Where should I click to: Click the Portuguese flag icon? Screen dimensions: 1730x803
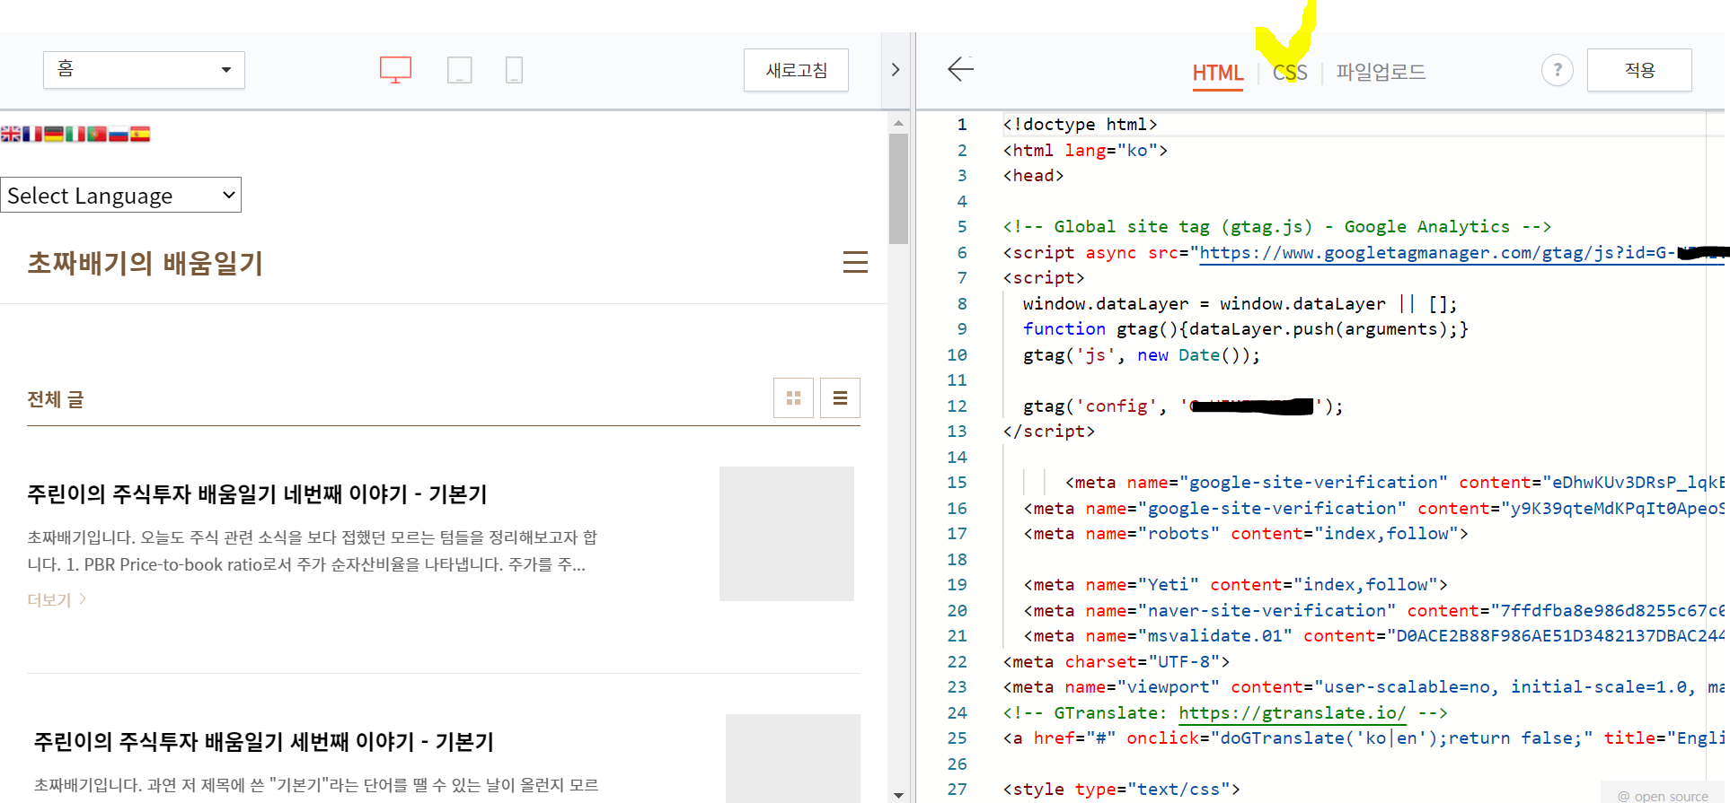pos(97,134)
